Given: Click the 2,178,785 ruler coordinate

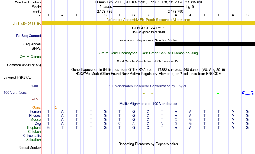Looking at the screenshot, I should tap(105, 11).
